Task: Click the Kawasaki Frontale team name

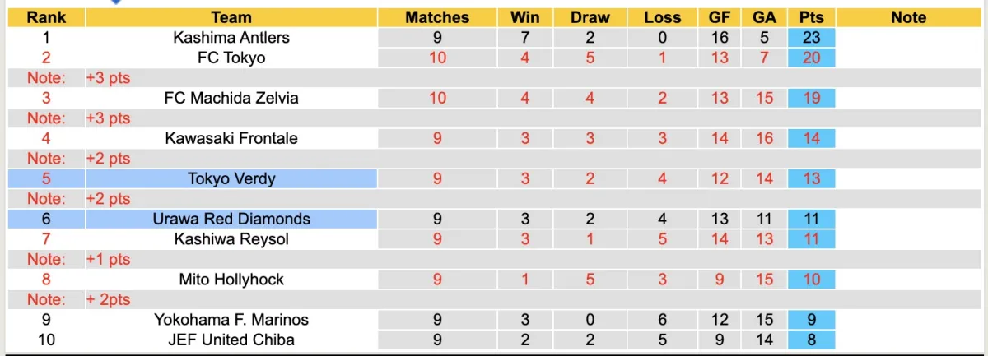Action: pyautogui.click(x=231, y=138)
